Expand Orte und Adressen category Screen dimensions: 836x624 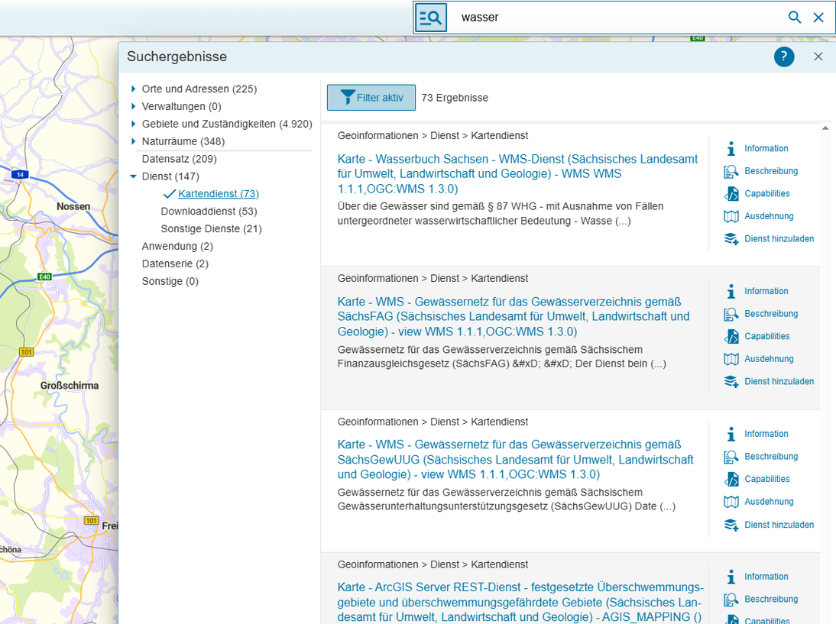point(133,89)
